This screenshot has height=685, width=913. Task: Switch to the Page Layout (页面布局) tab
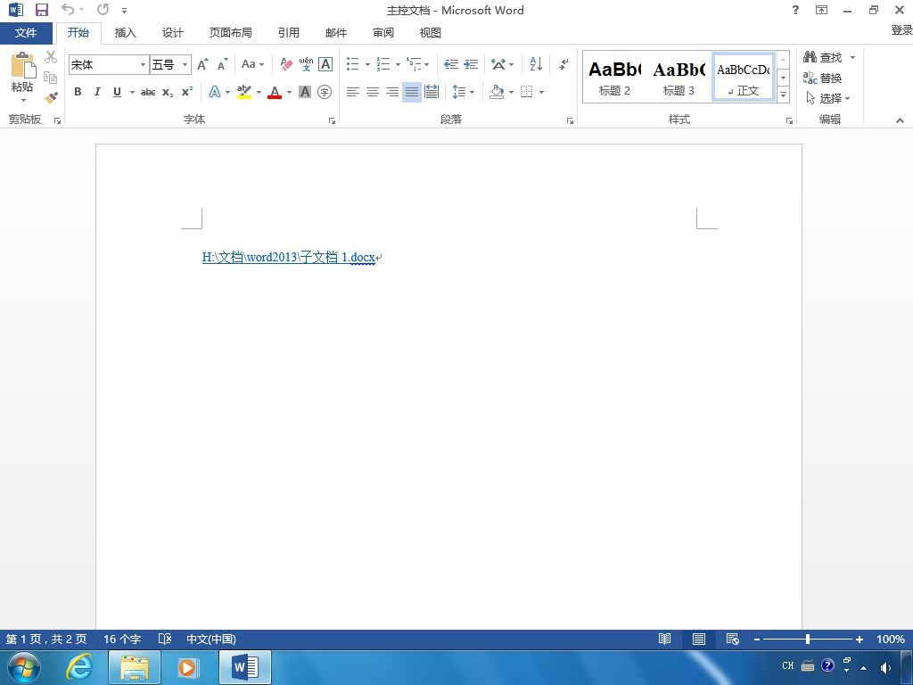(x=231, y=33)
